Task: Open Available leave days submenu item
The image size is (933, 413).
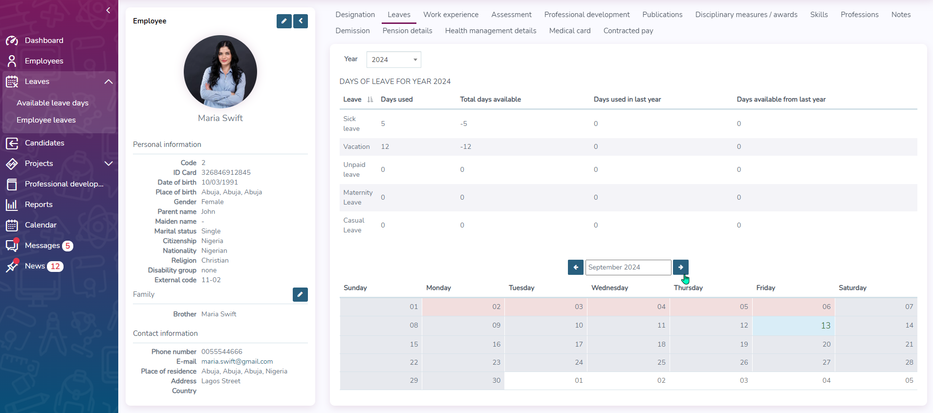Action: 52,103
